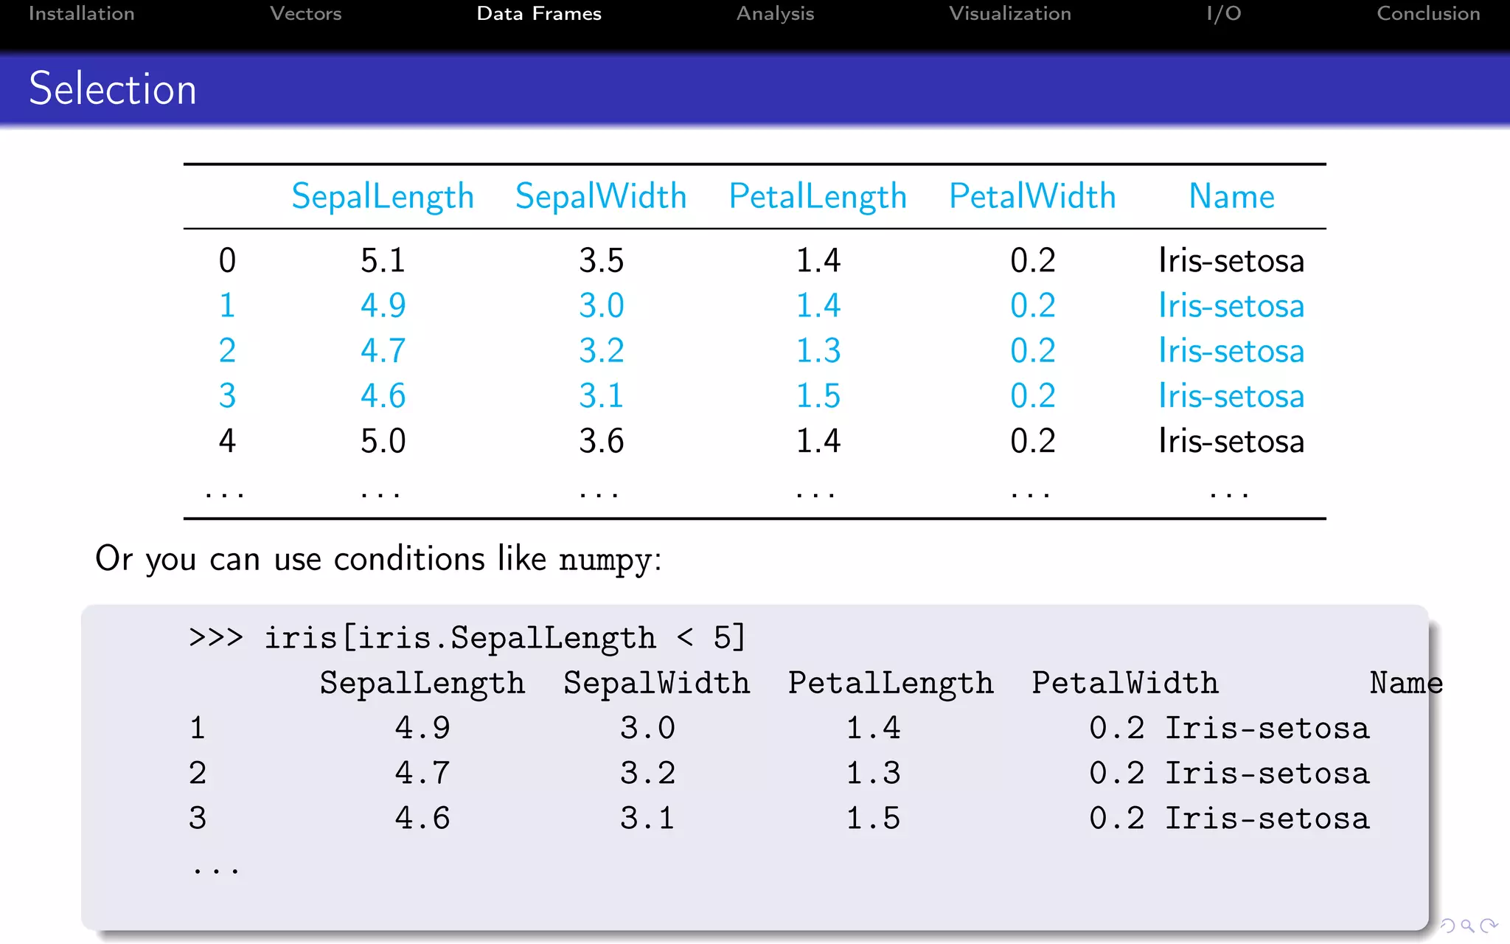Image resolution: width=1510 pixels, height=944 pixels.
Task: Click row index 4 in upper table
Action: click(x=227, y=441)
